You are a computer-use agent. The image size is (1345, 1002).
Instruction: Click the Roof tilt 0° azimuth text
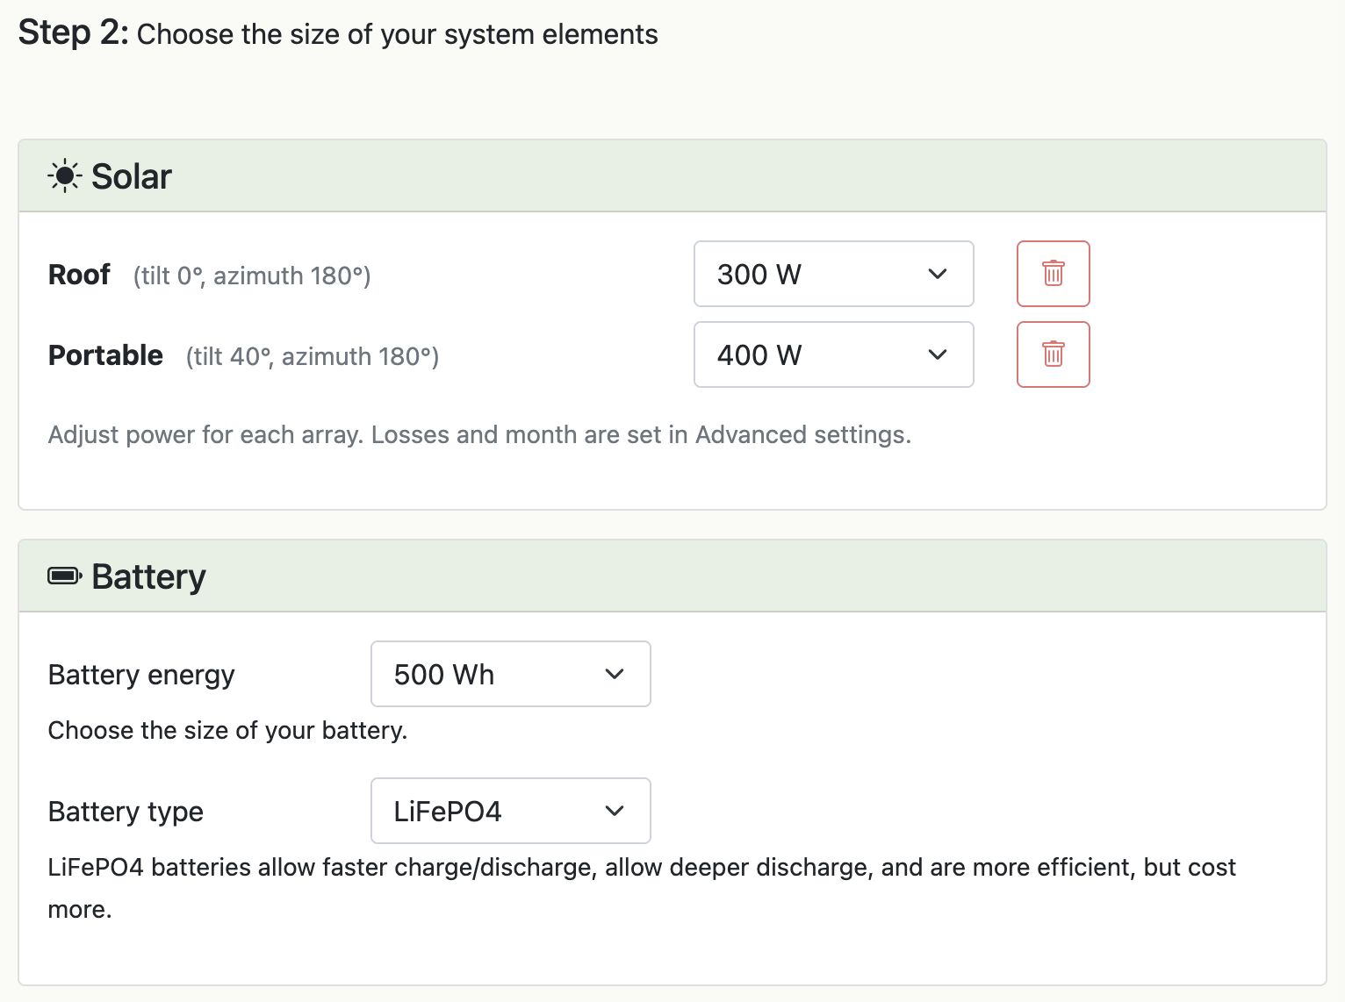(x=252, y=276)
